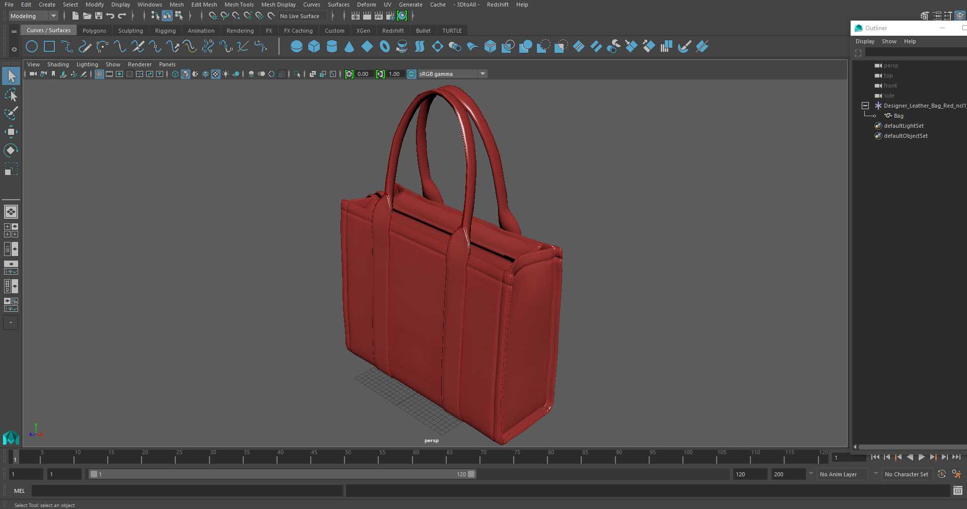The width and height of the screenshot is (967, 509).
Task: Activate the Paint Selection tool
Action: click(x=11, y=113)
